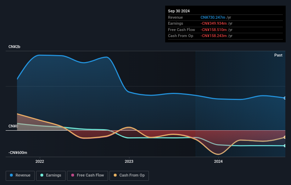Click the -CN¥349.934m earnings value
This screenshot has height=185, width=291.
click(x=213, y=23)
